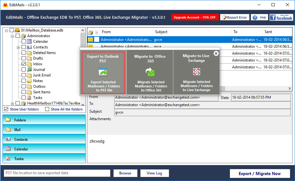295x181 pixels.
Task: Click the attachment paperclip column header
Action: [x=97, y=32]
